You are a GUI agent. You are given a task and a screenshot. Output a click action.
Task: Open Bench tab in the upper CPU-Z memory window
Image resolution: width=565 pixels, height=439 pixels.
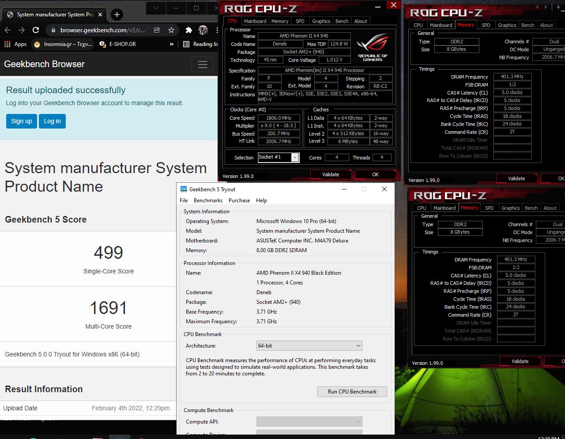tap(527, 25)
